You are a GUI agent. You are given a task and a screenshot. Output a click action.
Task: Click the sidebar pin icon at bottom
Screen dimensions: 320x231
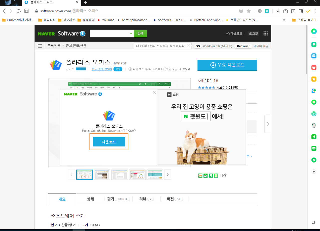coord(314,223)
